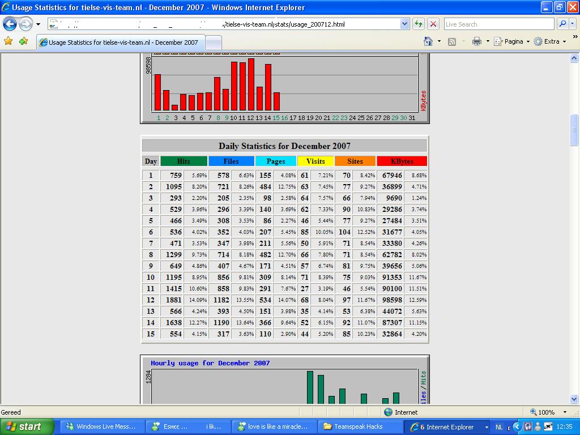The image size is (580, 435).
Task: Click the system clock showing 12:35
Action: (x=565, y=427)
